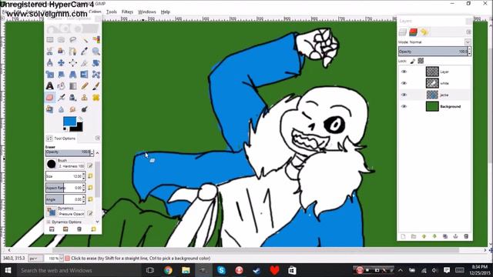The width and height of the screenshot is (493, 277).
Task: Hide the layer named Layer
Action: click(404, 72)
